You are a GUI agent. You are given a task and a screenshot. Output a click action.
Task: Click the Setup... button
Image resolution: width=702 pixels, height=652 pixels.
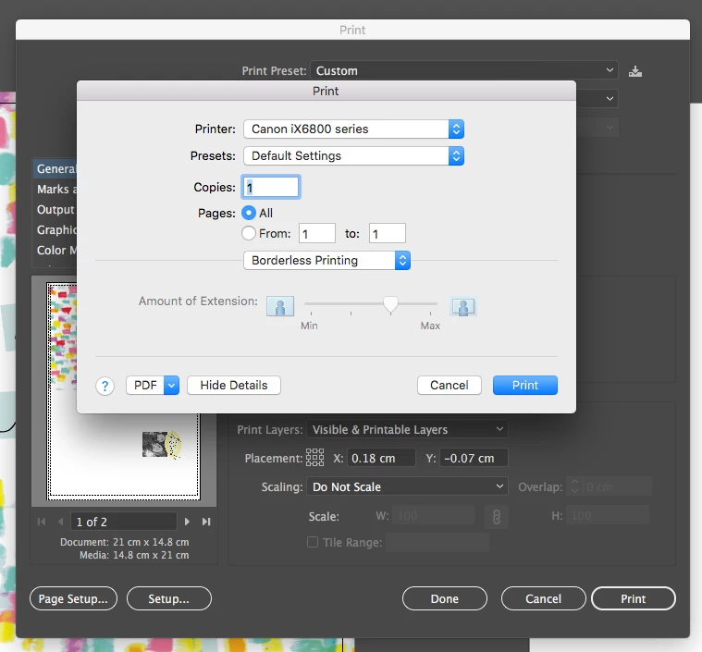tap(168, 598)
